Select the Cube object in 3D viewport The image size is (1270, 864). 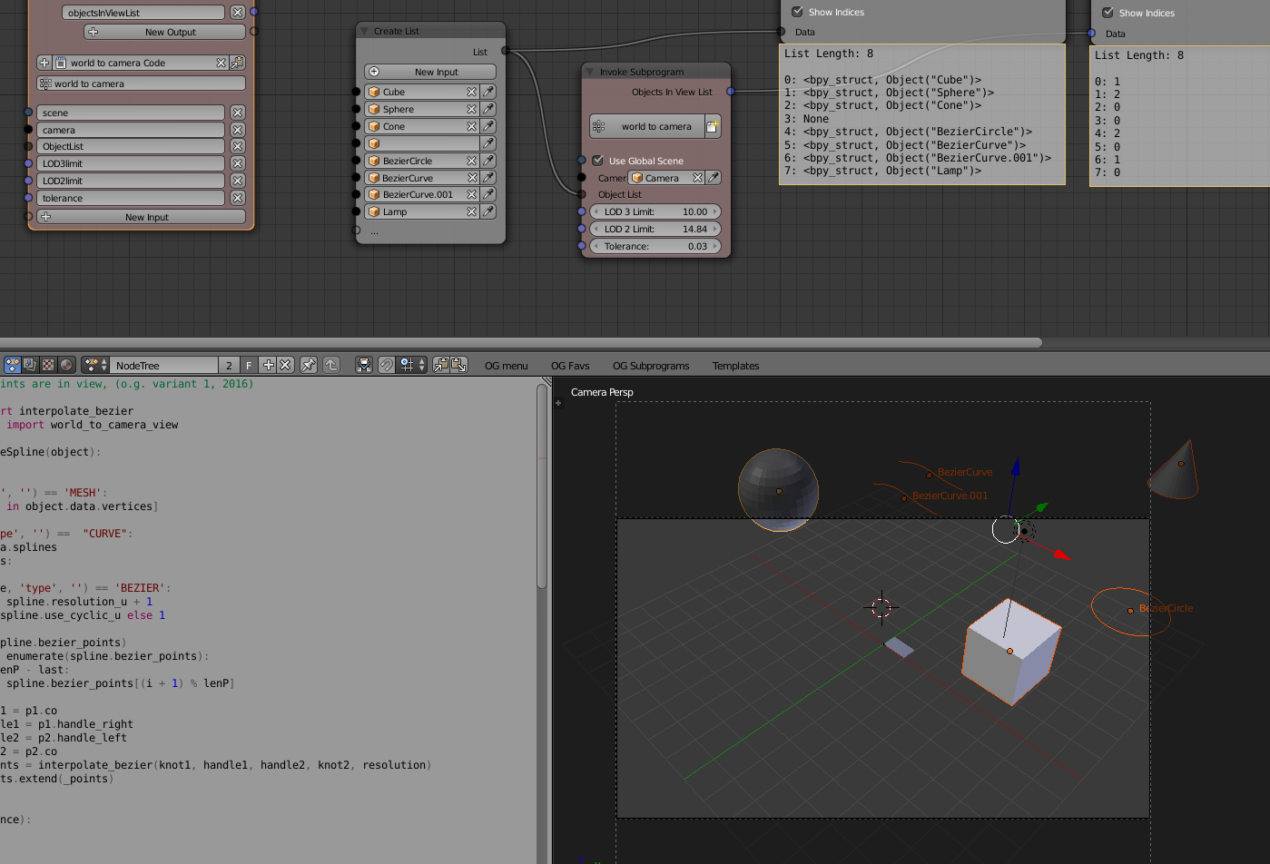pyautogui.click(x=1009, y=651)
